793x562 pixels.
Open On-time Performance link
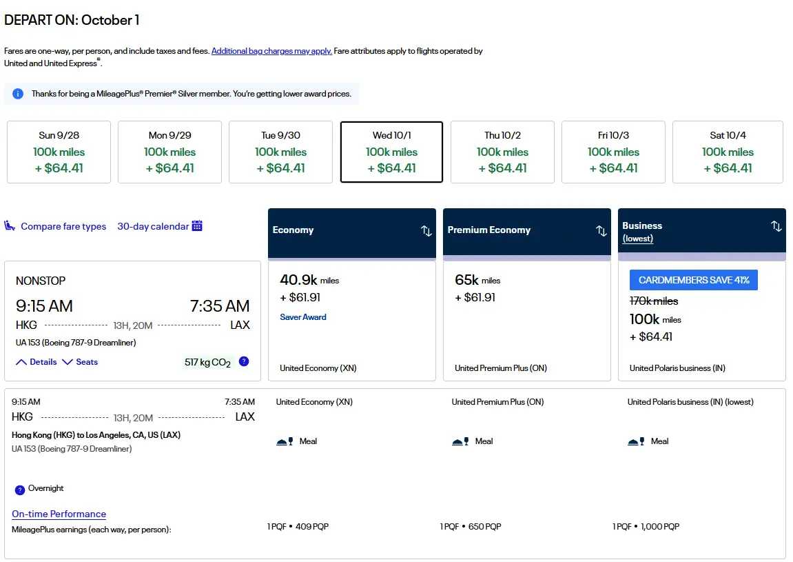pyautogui.click(x=59, y=514)
